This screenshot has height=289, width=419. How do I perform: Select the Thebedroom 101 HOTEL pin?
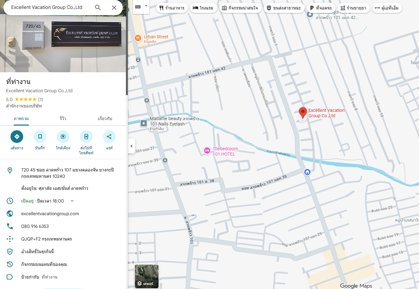[207, 151]
